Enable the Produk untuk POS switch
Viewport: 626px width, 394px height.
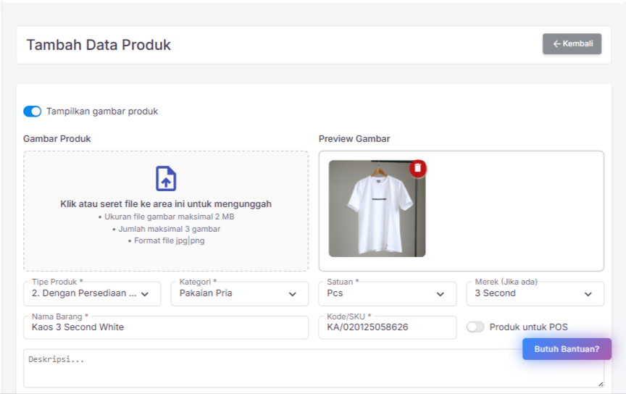pos(475,327)
